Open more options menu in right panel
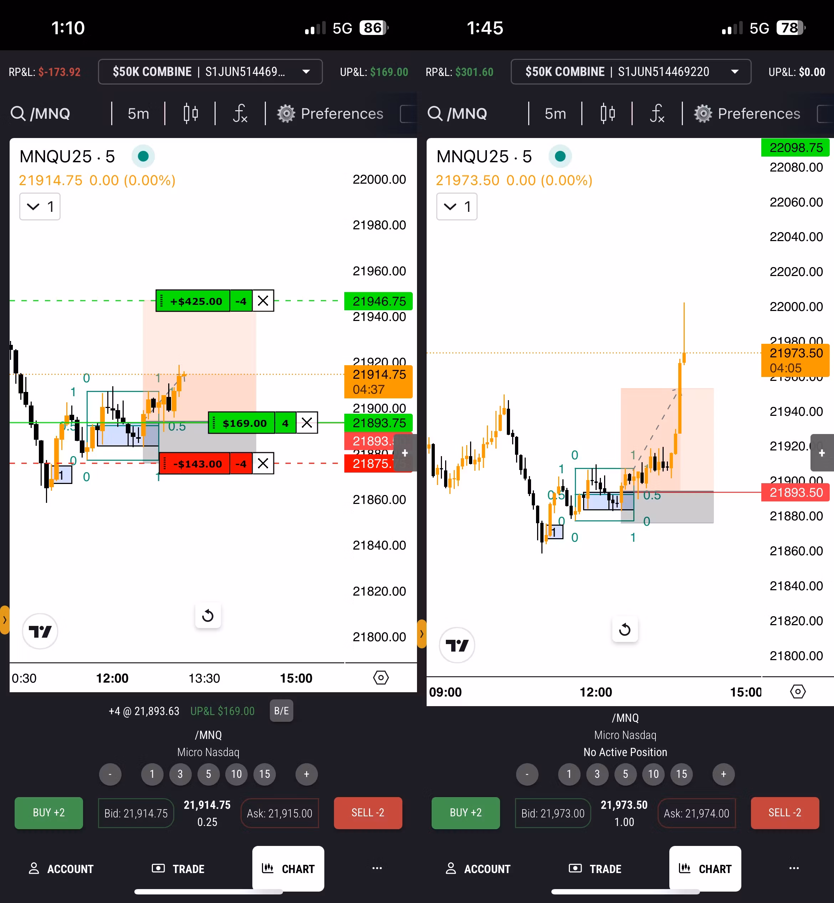The height and width of the screenshot is (903, 834). tap(794, 868)
